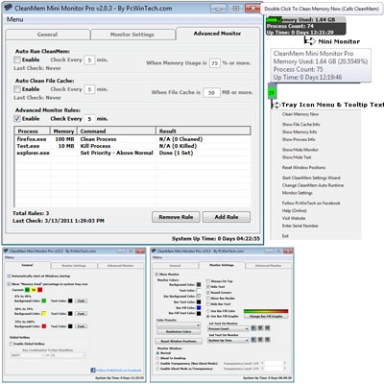The image size is (384, 384).
Task: Check the Show Bar Border option
Action: click(208, 299)
